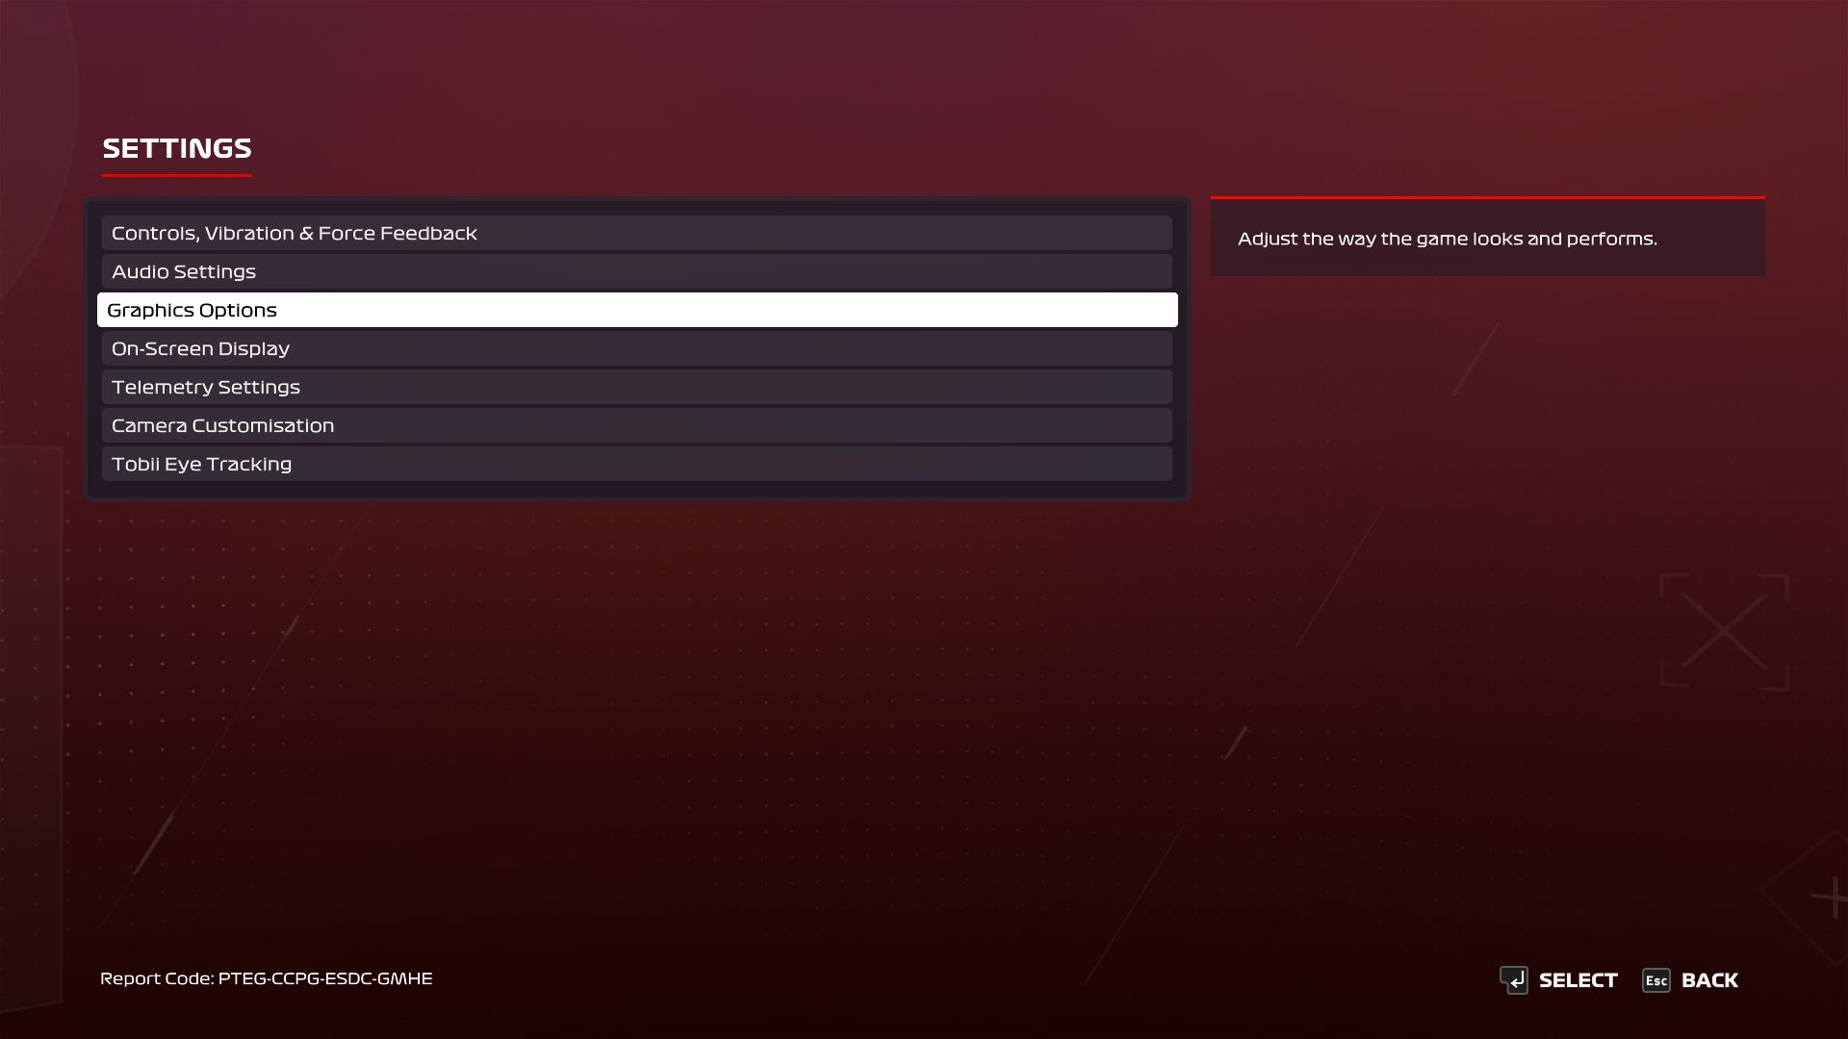The width and height of the screenshot is (1848, 1039).
Task: Go to Telemetry Settings
Action: [637, 387]
